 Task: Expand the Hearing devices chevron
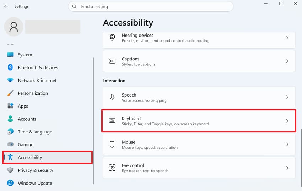(x=287, y=38)
